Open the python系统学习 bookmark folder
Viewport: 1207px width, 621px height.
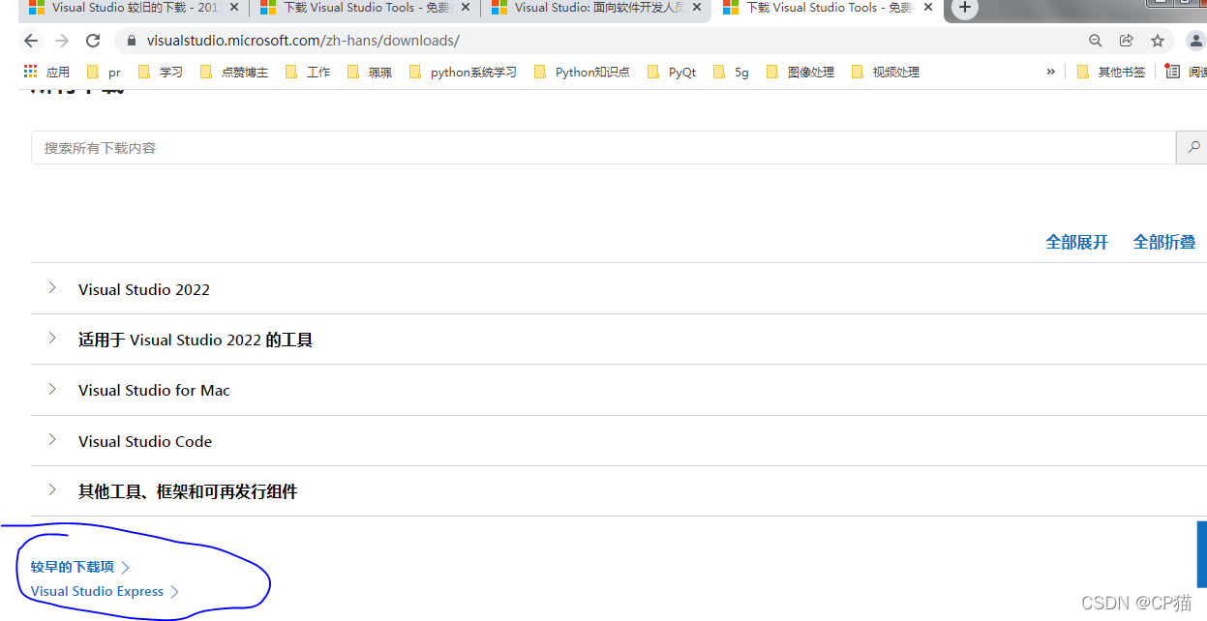(463, 72)
